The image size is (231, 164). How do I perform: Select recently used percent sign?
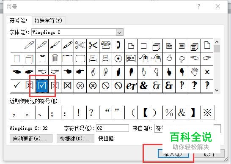pos(169,112)
